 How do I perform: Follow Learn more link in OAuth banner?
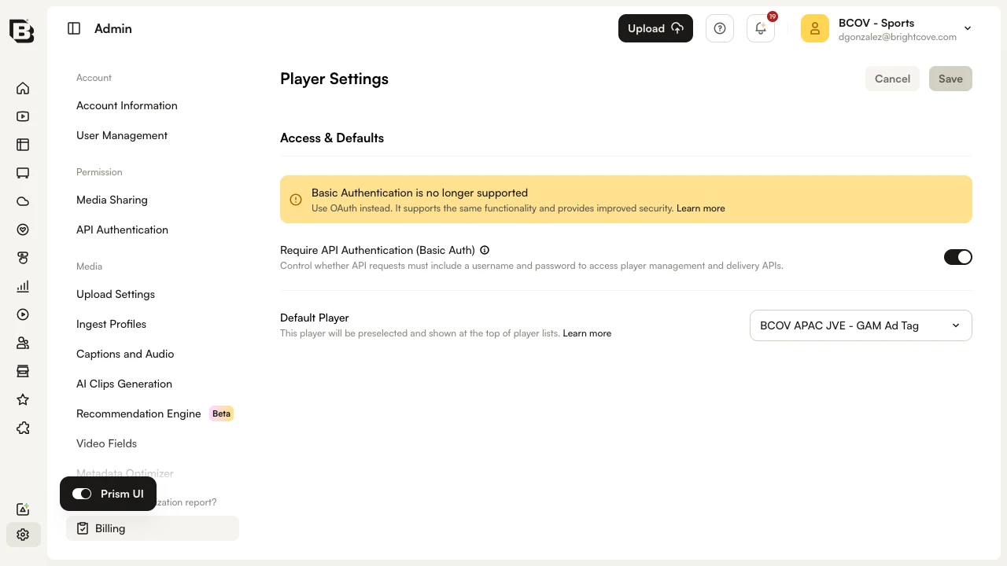pyautogui.click(x=700, y=208)
